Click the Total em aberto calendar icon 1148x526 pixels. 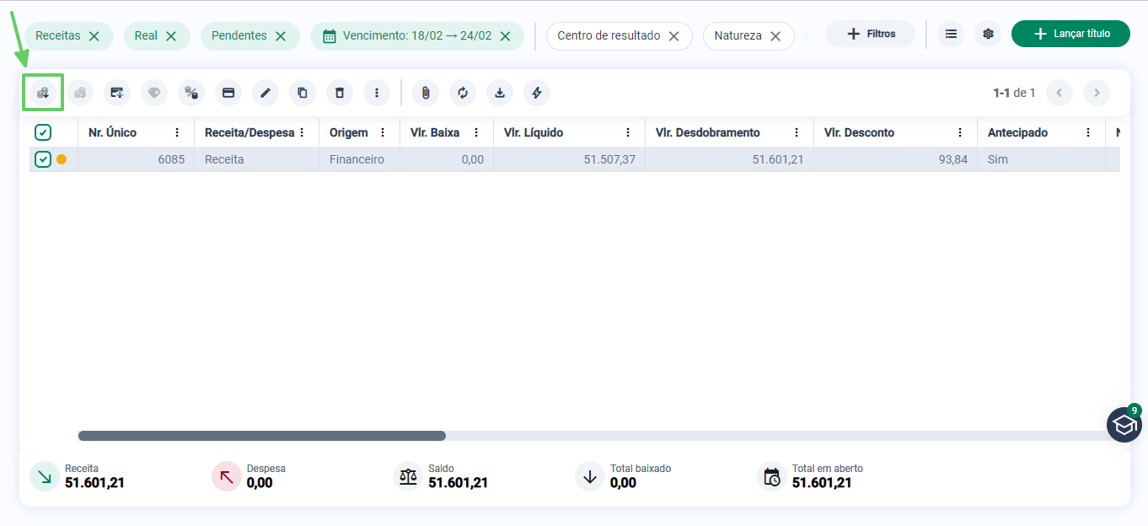click(772, 476)
